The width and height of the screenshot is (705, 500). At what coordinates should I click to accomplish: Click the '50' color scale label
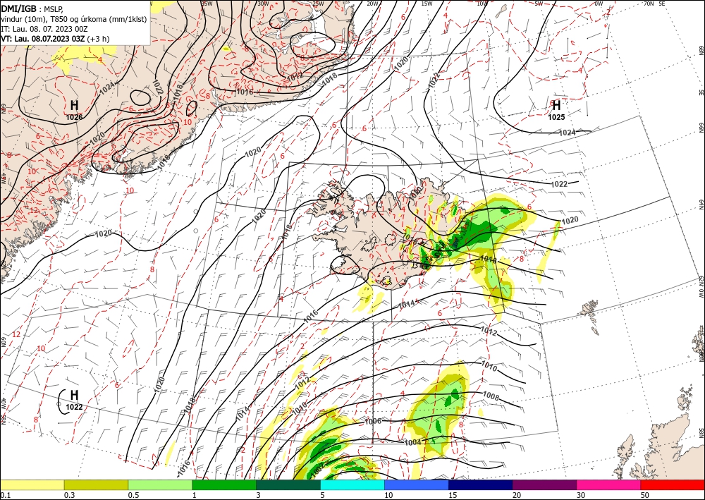(x=645, y=495)
